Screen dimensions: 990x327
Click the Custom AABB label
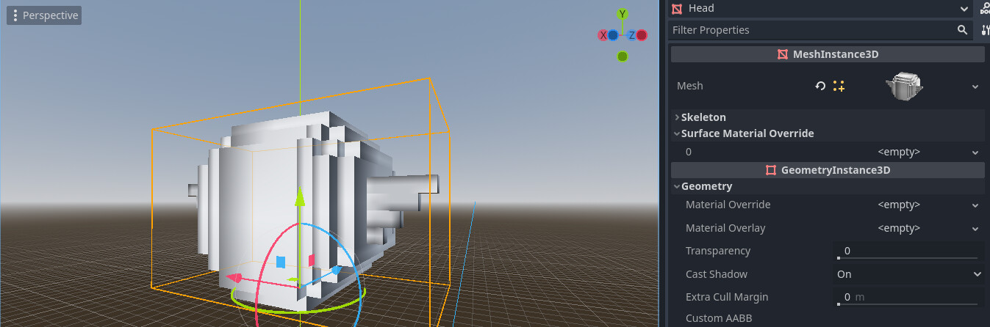719,318
